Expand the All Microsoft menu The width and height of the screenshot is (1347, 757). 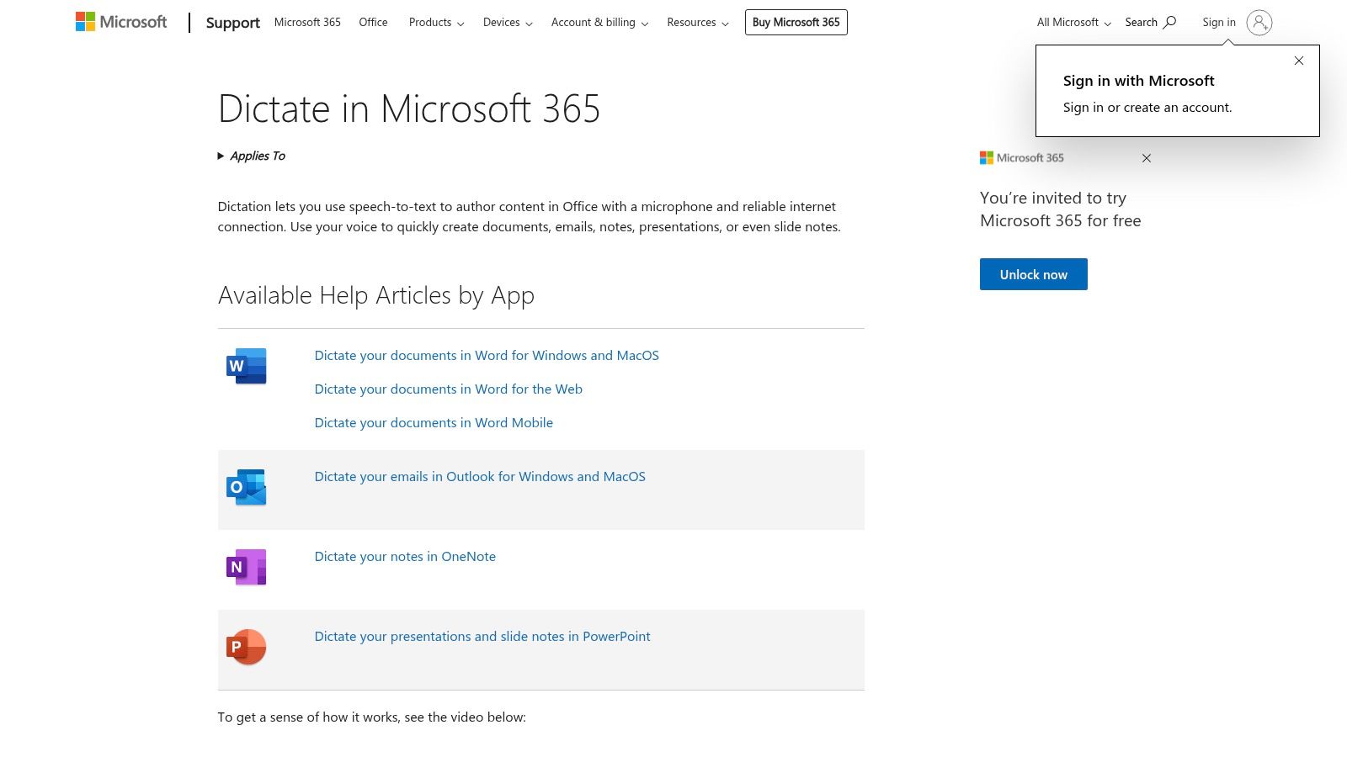(1073, 23)
